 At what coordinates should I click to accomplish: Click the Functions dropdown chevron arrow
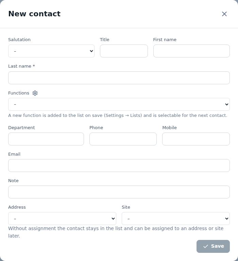coord(227,104)
